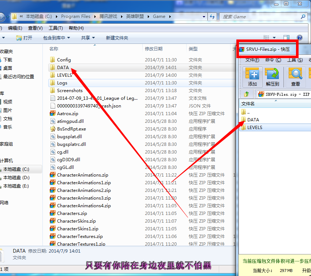311x276 pixels.
Task: Click the 新建文件夹 button
Action: pos(117,38)
